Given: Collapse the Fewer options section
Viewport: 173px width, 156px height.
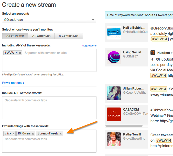Looking at the screenshot, I should [13, 83].
